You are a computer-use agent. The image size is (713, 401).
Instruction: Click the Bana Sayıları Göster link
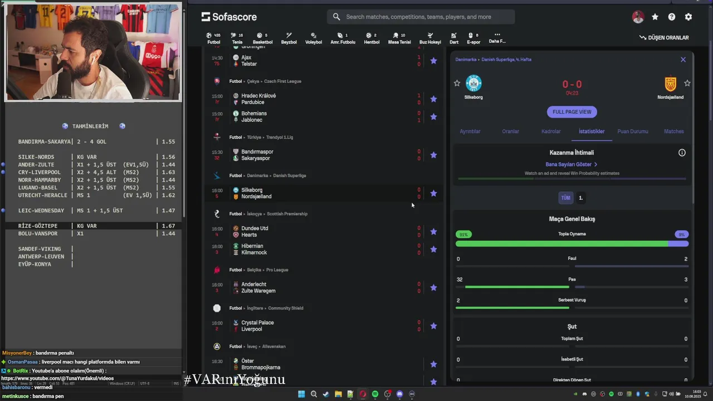(x=572, y=164)
